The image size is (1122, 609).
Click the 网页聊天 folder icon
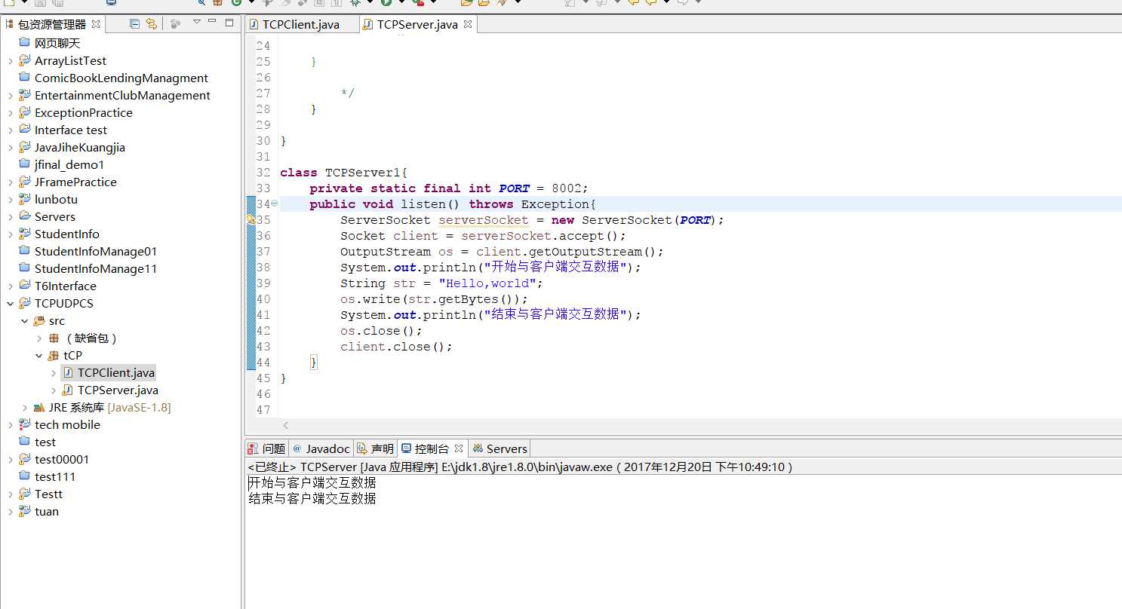point(25,43)
